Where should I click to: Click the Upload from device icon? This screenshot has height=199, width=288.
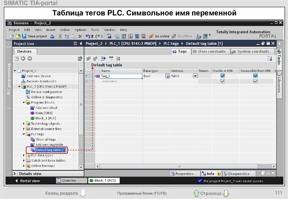click(130, 36)
